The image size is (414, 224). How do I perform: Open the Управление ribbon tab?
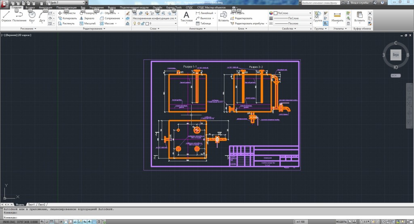coord(96,7)
